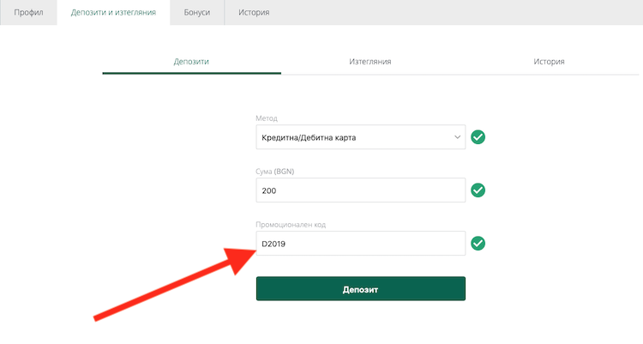Open the История sub-tab under deposits

point(549,62)
